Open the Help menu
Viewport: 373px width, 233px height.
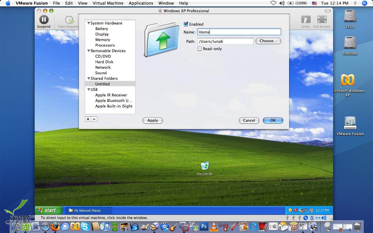[x=184, y=3]
